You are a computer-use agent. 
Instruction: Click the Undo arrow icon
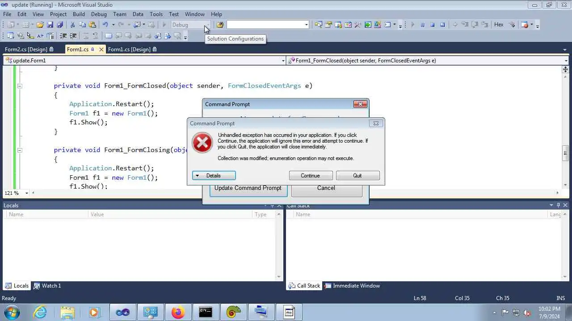[105, 25]
